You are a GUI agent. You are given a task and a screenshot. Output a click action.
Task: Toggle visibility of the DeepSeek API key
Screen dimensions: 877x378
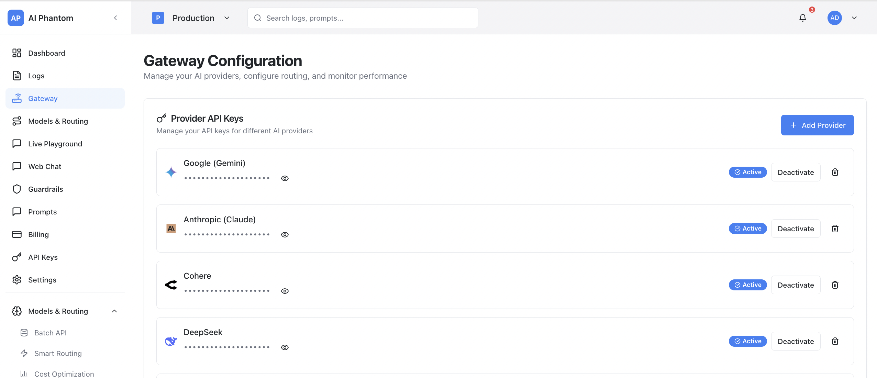point(285,347)
